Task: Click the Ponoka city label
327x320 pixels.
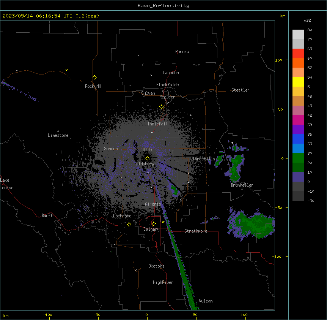Action: 182,52
